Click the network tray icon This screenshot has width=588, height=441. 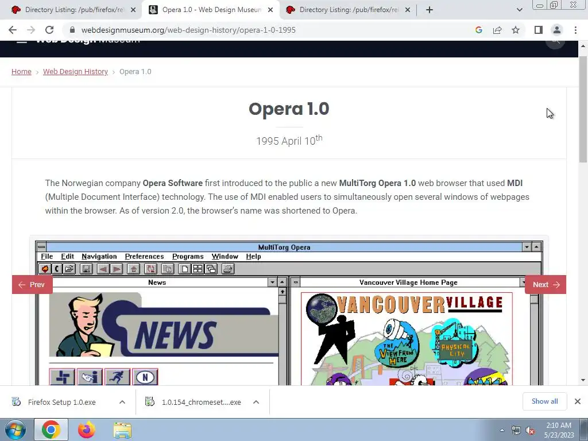(516, 430)
